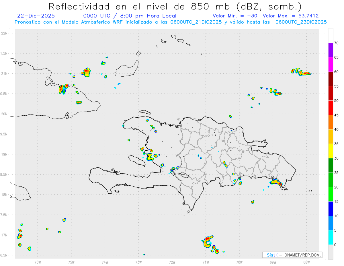Screen dimensions: 344x266
Task: Click the '55' label on the colorbar
Action: coord(337,86)
